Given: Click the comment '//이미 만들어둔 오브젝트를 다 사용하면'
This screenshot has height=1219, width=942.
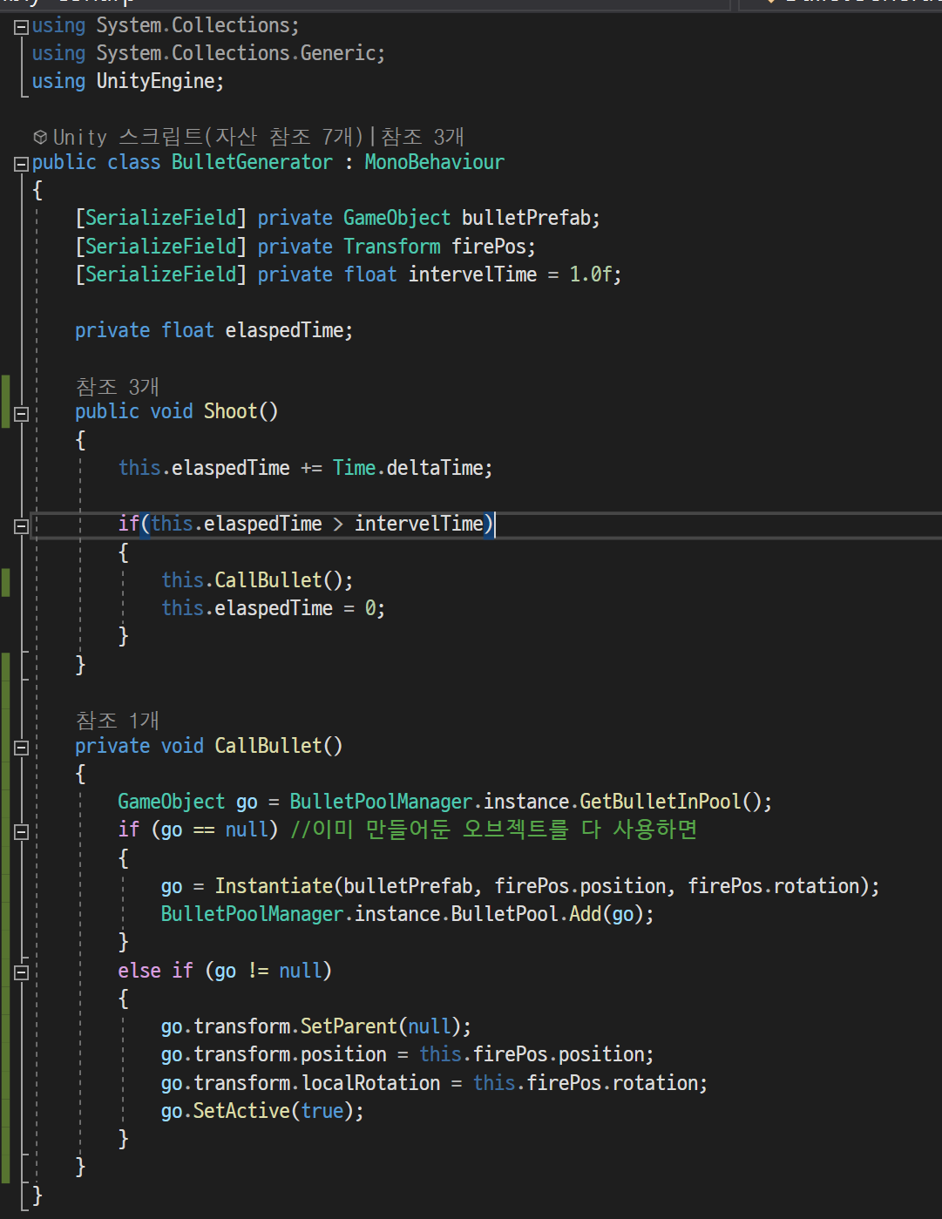Looking at the screenshot, I should pos(494,829).
